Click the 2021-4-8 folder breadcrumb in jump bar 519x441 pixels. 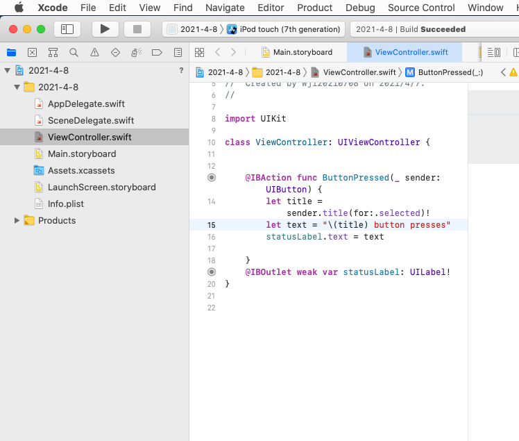277,72
